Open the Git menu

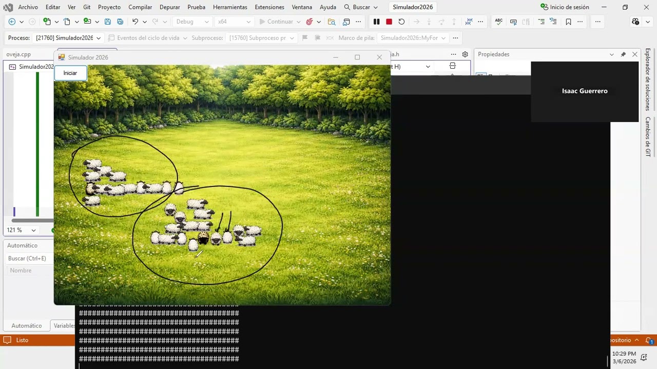point(87,7)
